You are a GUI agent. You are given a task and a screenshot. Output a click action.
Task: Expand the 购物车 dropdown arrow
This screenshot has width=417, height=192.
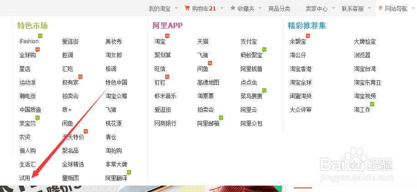pos(222,8)
